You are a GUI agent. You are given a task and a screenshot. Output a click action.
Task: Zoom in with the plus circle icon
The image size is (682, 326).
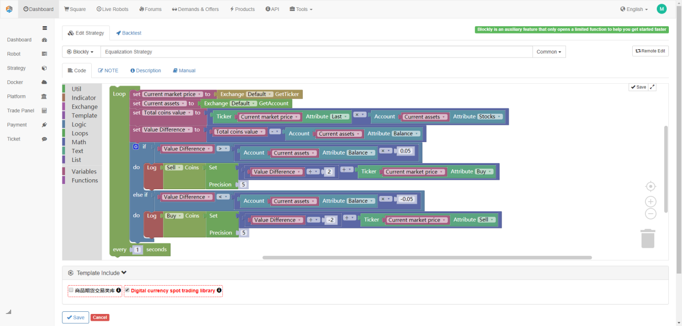[651, 202]
